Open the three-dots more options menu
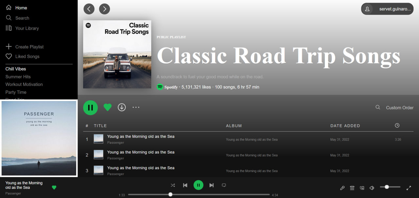This screenshot has width=419, height=198. [136, 107]
